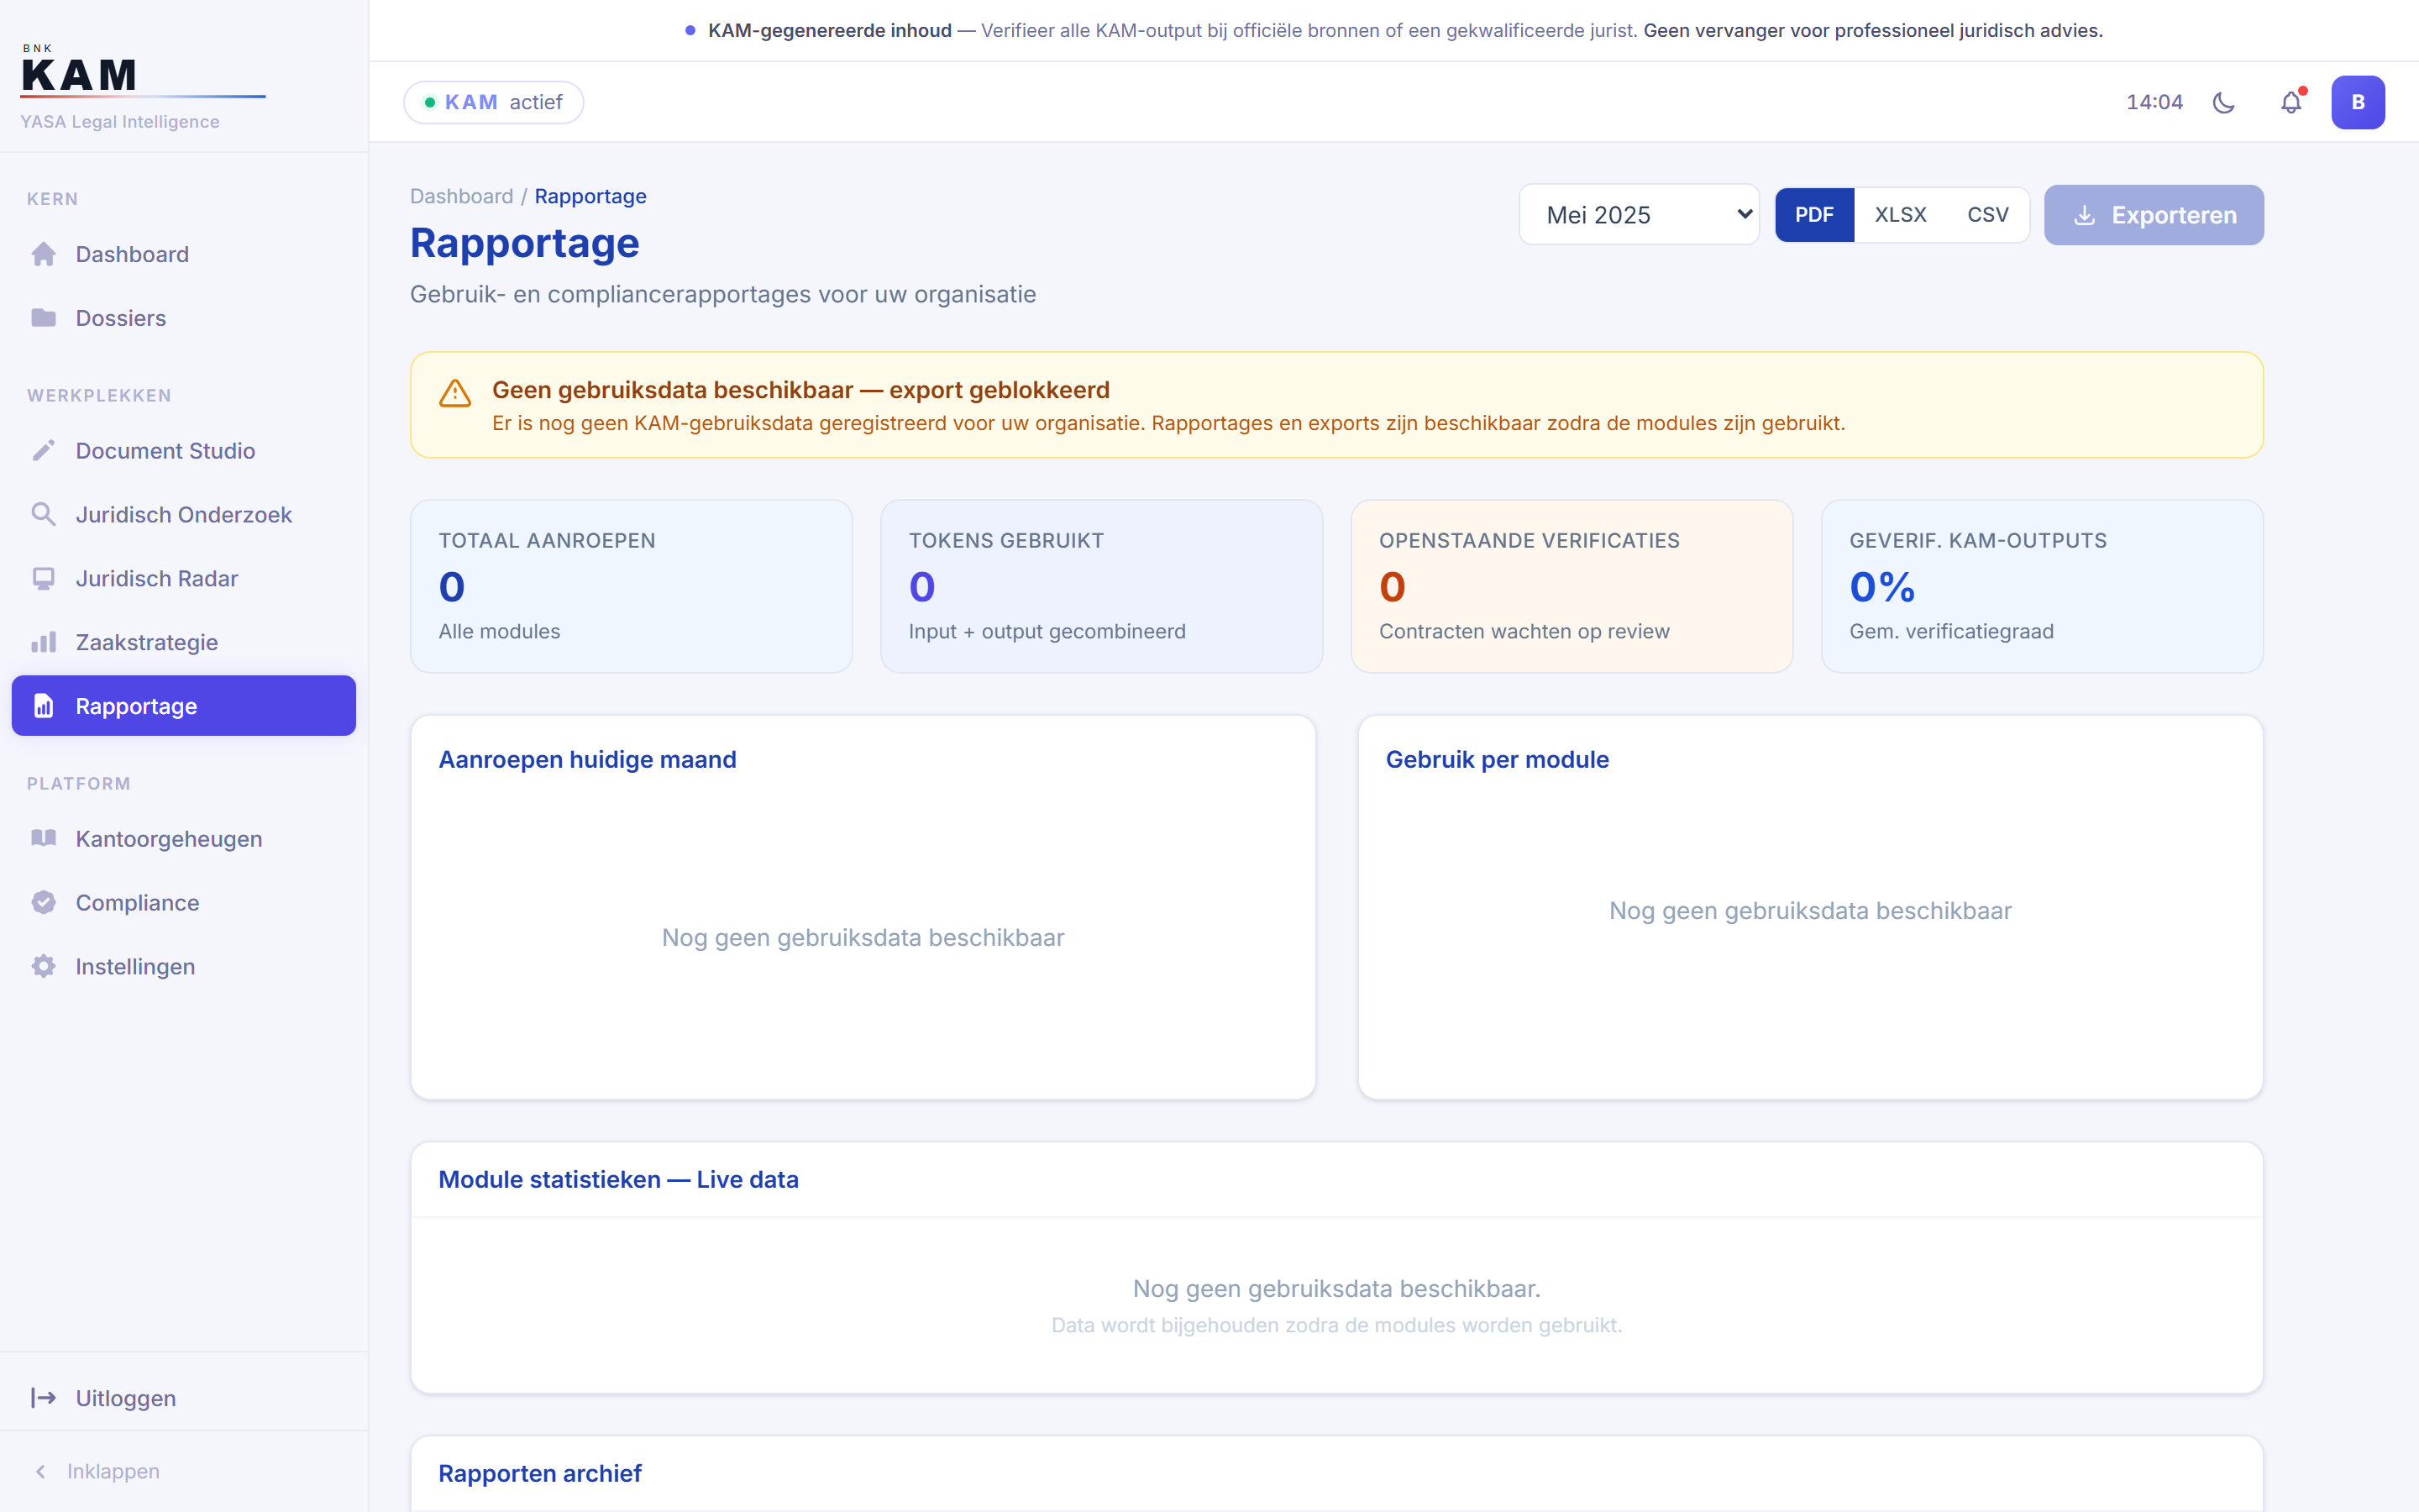Select the CSV export format
2419x1512 pixels.
tap(1987, 215)
